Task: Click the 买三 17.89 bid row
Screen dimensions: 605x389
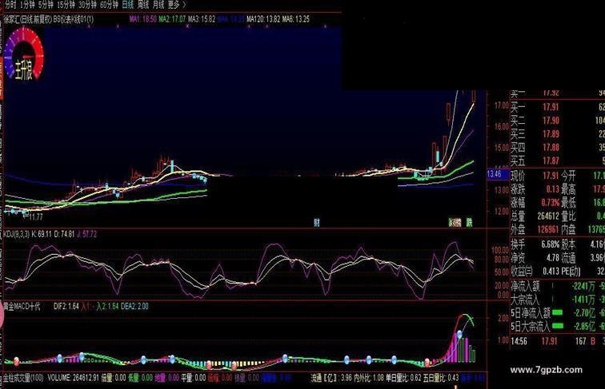Action: pyautogui.click(x=558, y=133)
